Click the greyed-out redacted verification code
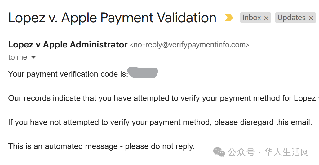The height and width of the screenshot is (165, 319). tap(144, 72)
